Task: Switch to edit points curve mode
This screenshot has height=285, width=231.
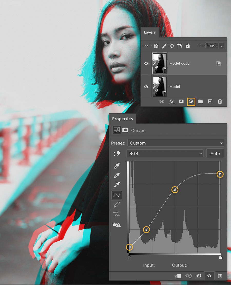Action: click(117, 195)
